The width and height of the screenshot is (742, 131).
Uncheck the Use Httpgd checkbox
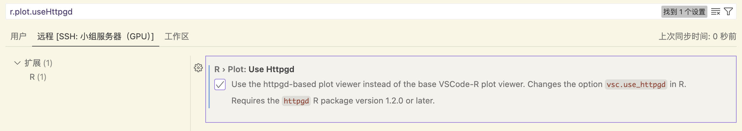pyautogui.click(x=220, y=84)
